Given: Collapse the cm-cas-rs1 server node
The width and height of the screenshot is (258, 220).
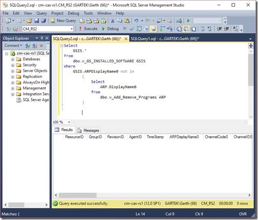Looking at the screenshot, I should point(7,54).
